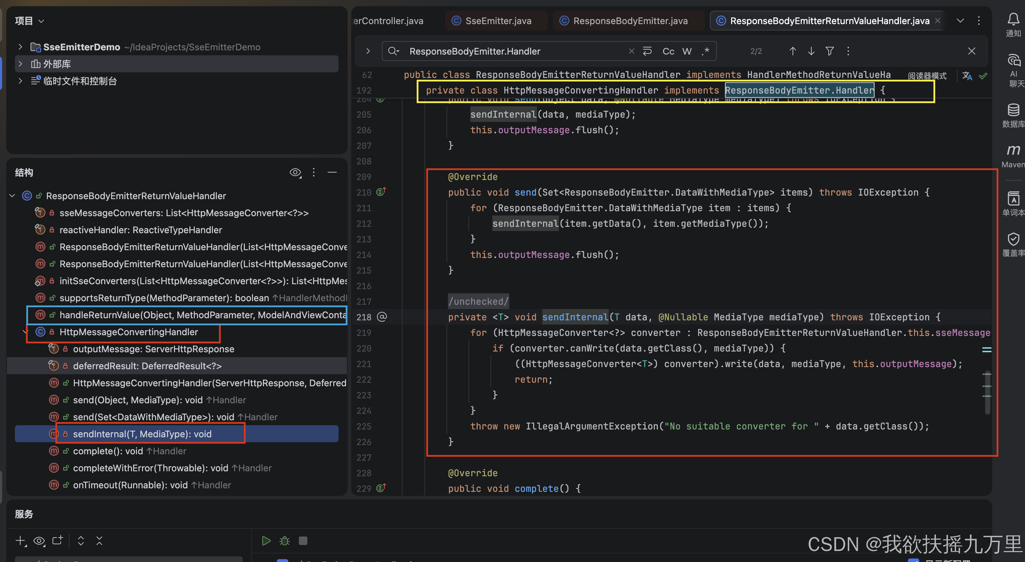Viewport: 1025px width, 562px height.
Task: Stop the running service
Action: (x=303, y=541)
